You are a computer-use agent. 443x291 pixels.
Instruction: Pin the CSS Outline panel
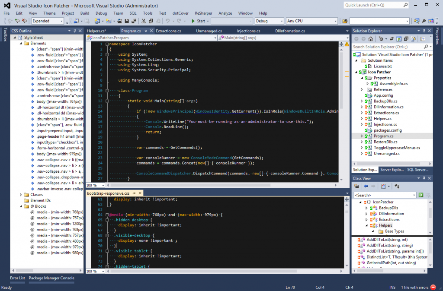pyautogui.click(x=74, y=31)
